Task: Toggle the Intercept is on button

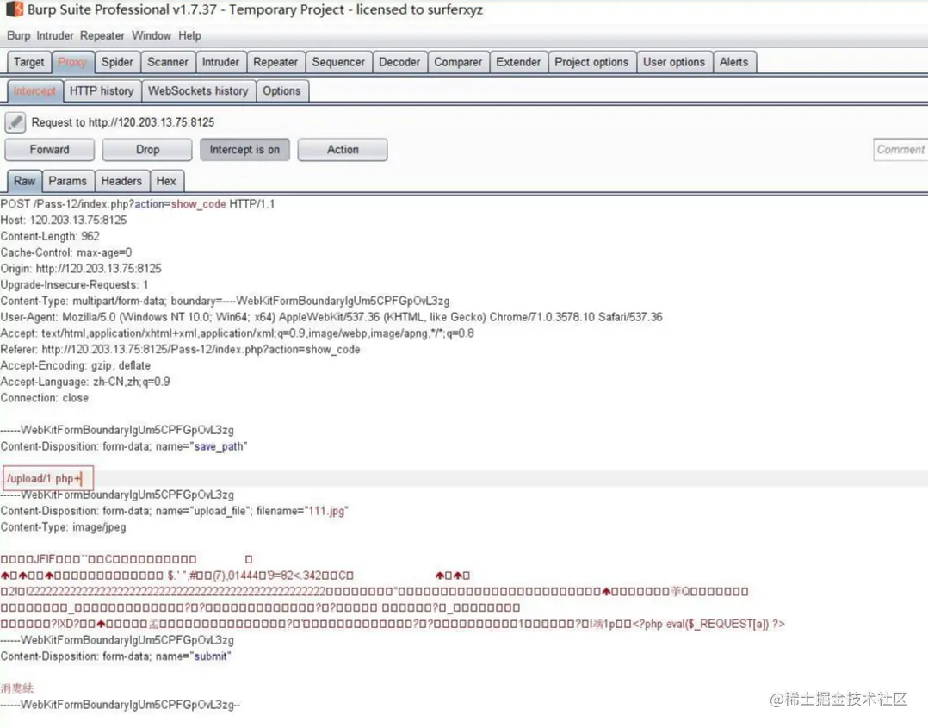Action: (x=244, y=150)
